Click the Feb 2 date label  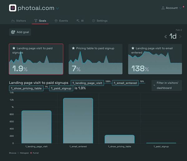pos(179,30)
